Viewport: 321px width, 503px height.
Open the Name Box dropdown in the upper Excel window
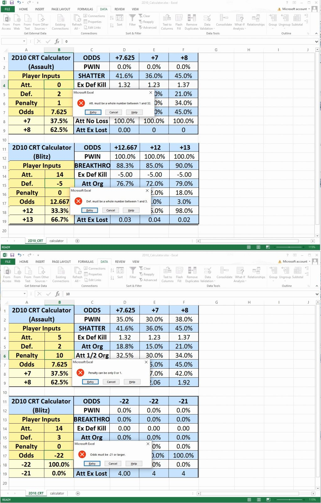point(24,41)
